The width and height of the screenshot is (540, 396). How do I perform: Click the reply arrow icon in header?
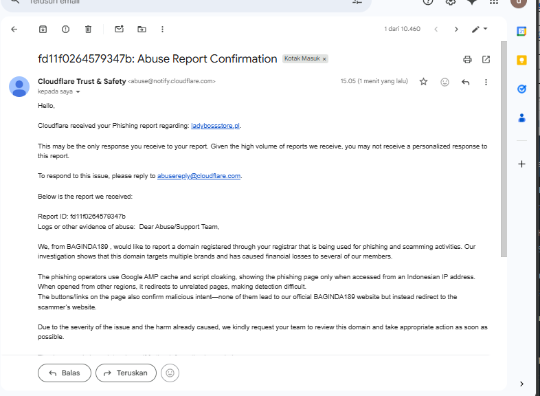(465, 82)
